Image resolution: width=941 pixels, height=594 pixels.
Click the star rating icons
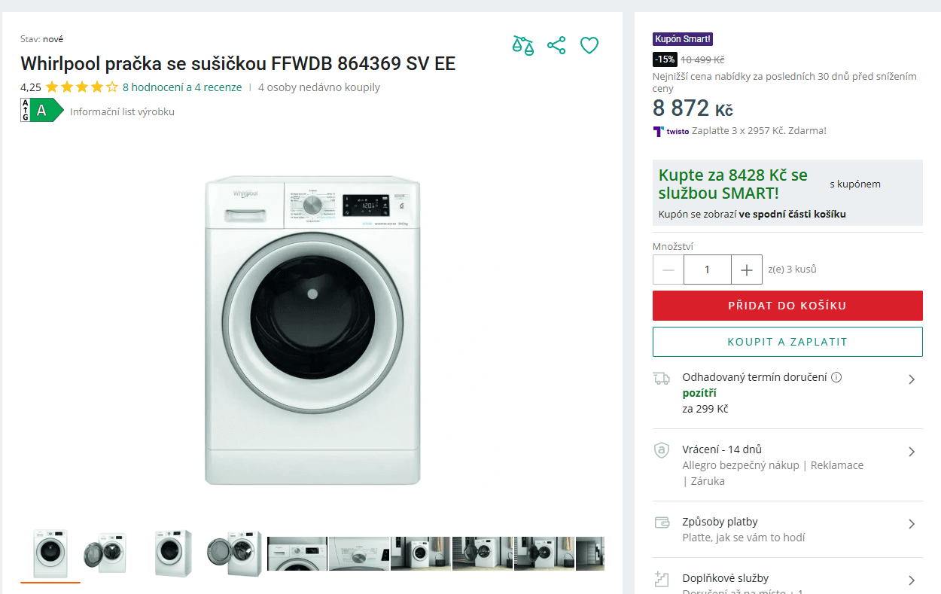tap(81, 87)
